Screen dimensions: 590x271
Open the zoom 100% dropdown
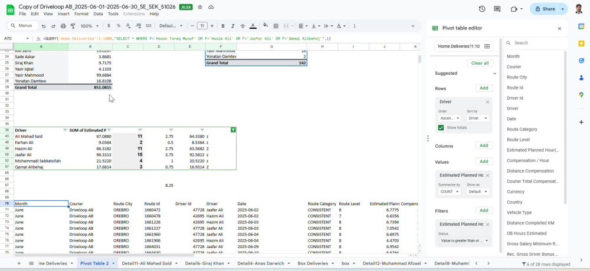pos(90,26)
